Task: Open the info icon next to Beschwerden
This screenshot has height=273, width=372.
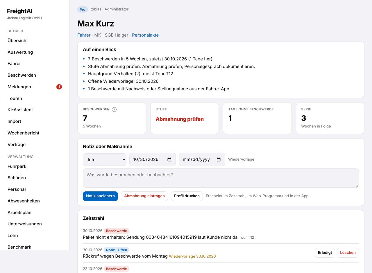Action: [114, 109]
